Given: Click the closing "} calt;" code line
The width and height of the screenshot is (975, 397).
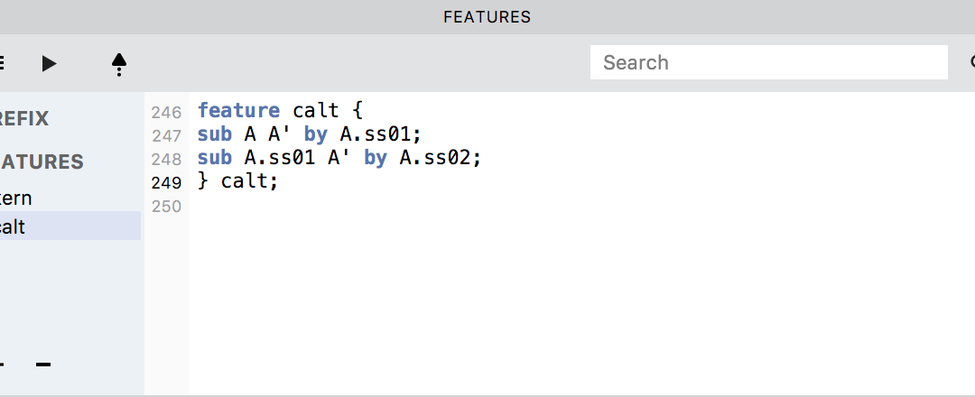Looking at the screenshot, I should click(238, 181).
